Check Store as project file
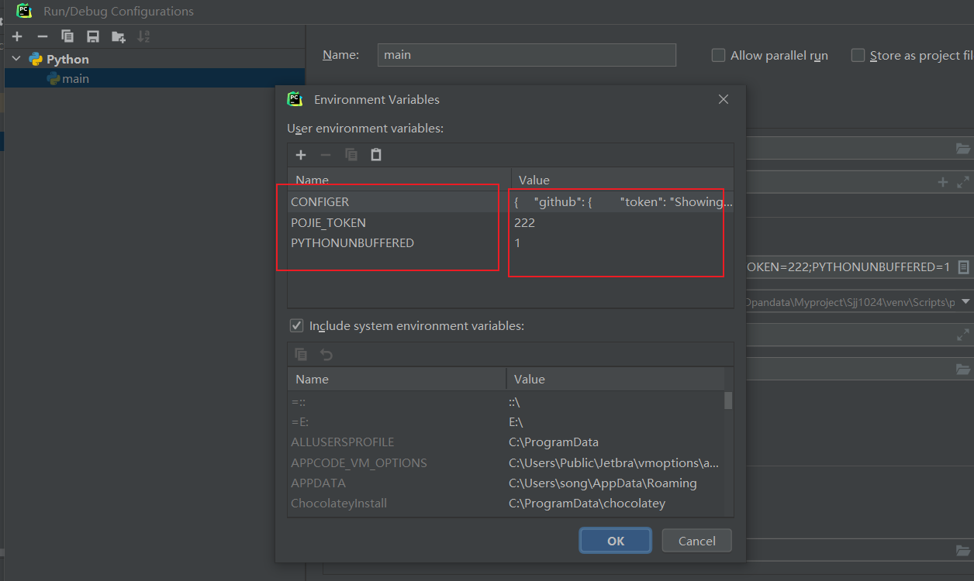Image resolution: width=974 pixels, height=581 pixels. pos(858,55)
